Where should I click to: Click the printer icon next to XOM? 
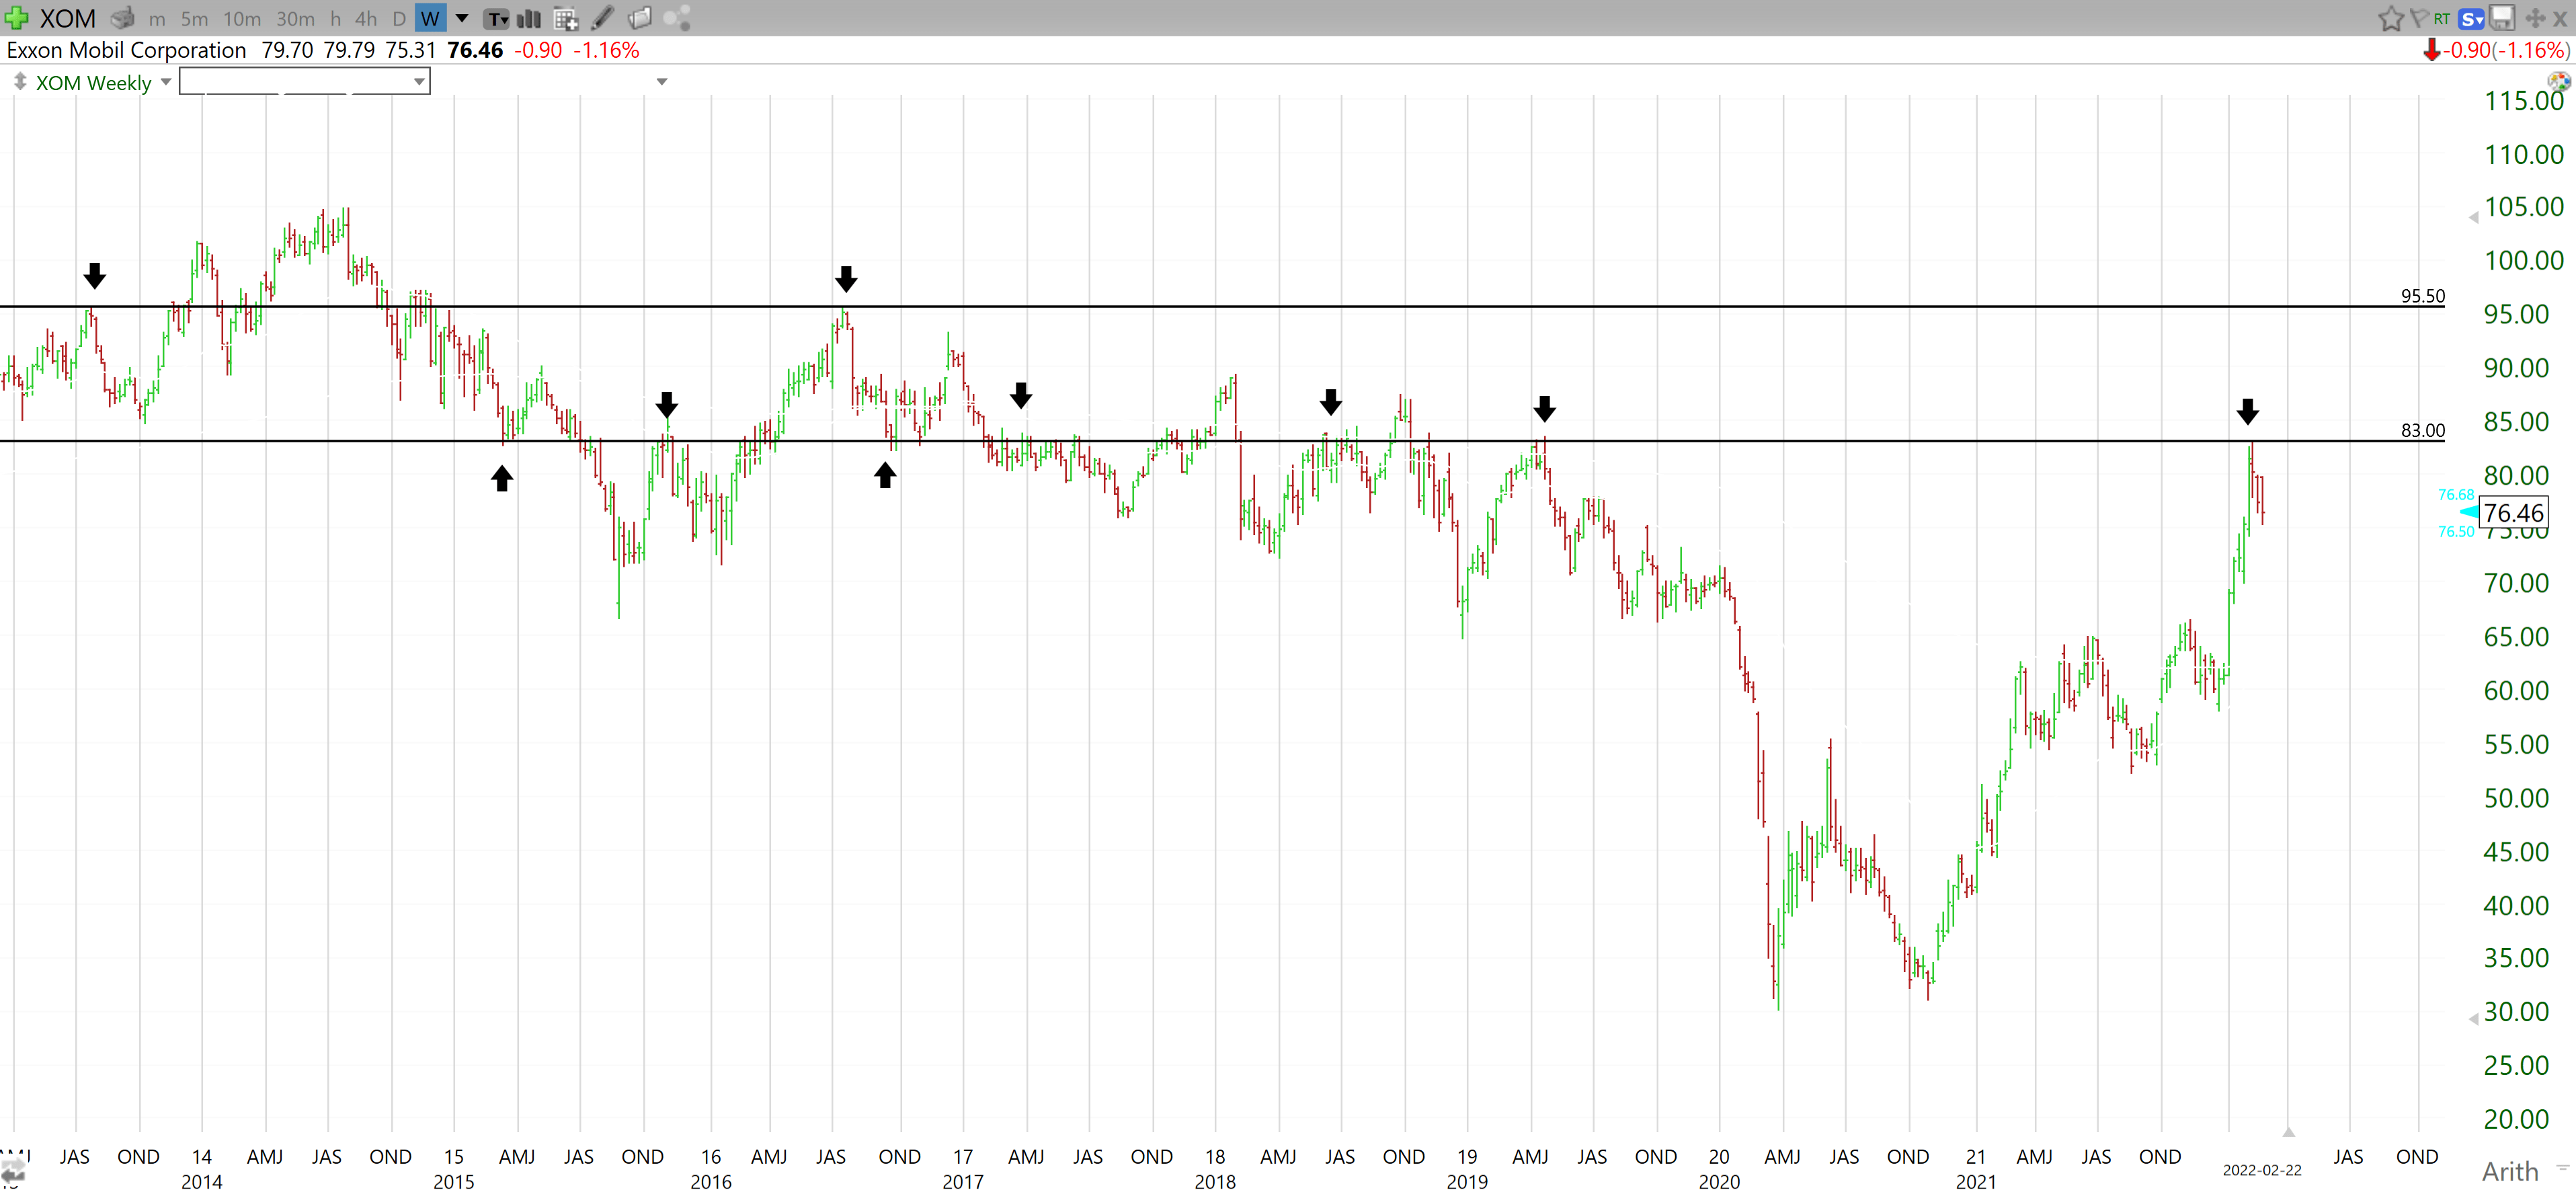122,18
